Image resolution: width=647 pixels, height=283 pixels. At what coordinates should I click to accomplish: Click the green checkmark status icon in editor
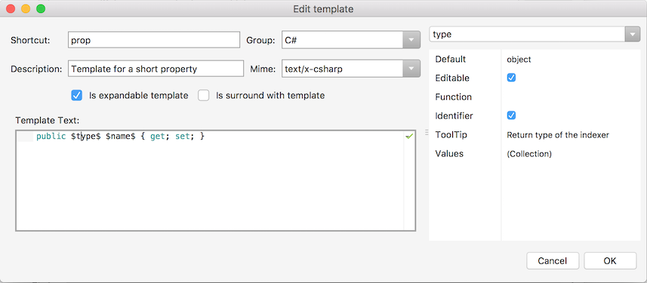click(x=409, y=136)
